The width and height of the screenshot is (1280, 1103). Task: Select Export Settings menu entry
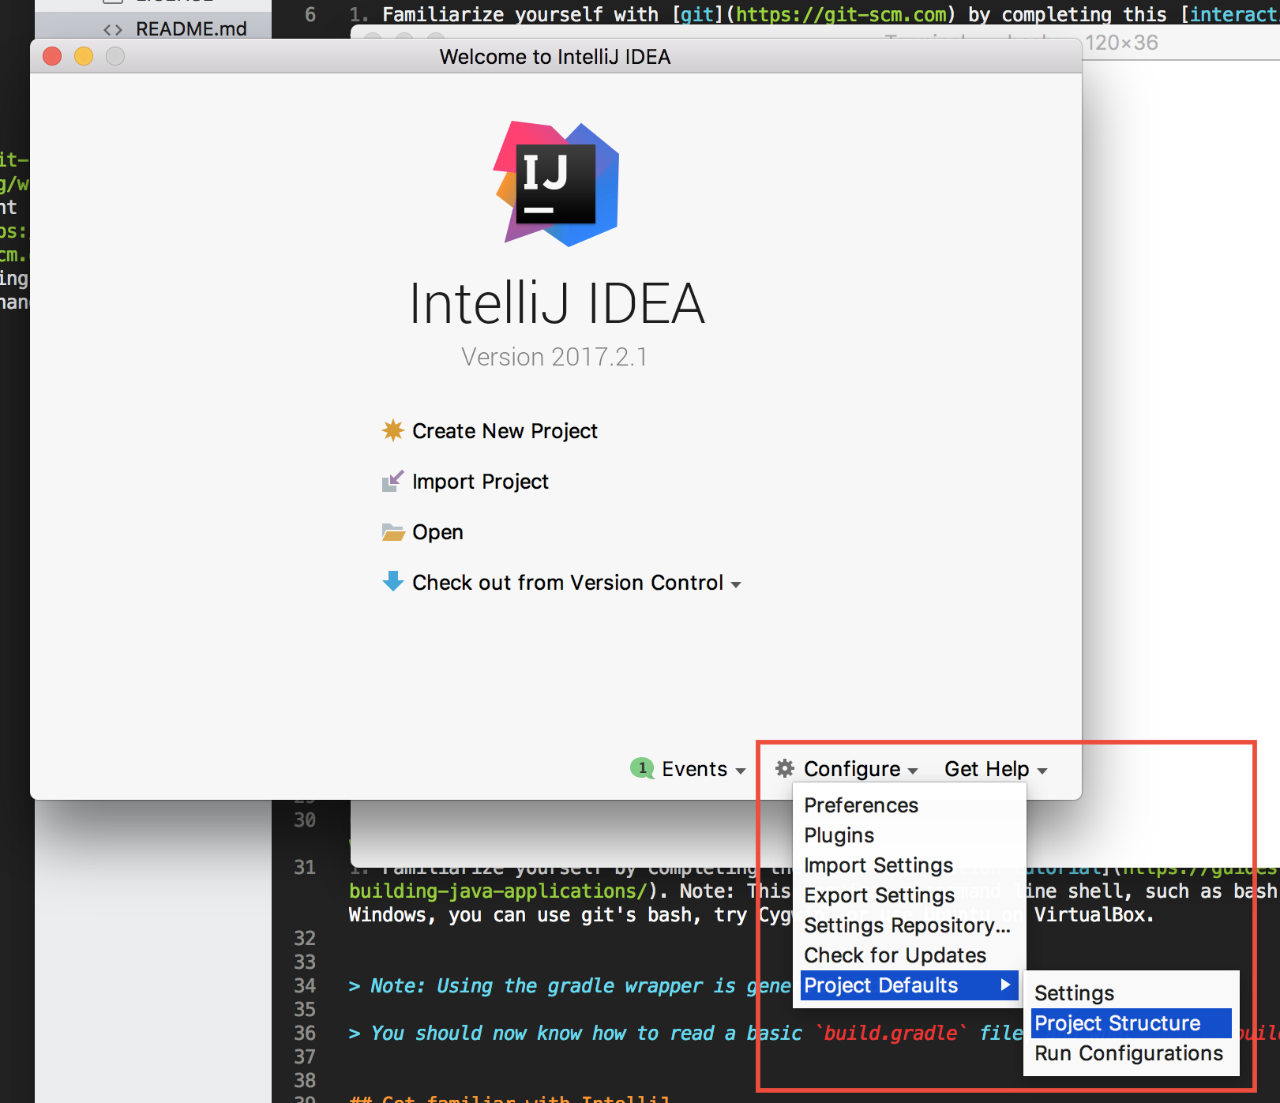pyautogui.click(x=908, y=895)
